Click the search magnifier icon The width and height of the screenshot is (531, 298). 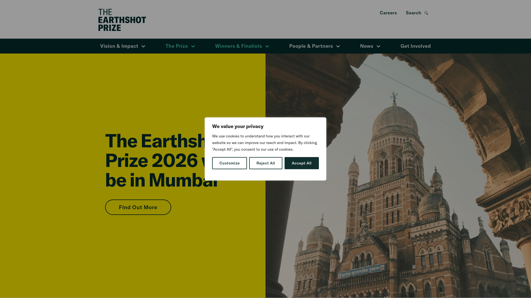pos(426,13)
